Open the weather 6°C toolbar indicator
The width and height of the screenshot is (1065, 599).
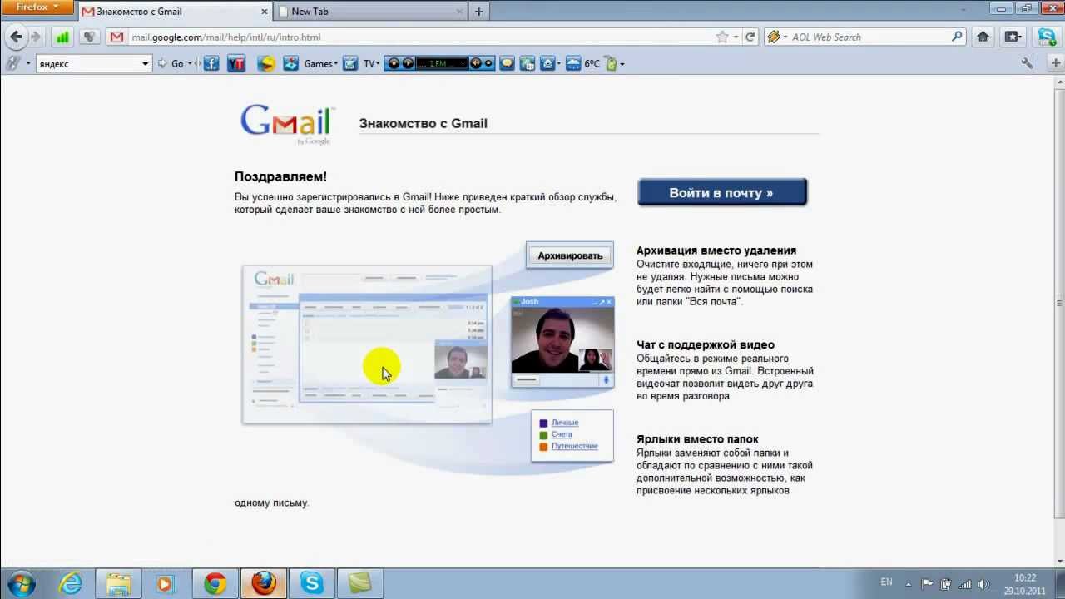(582, 63)
